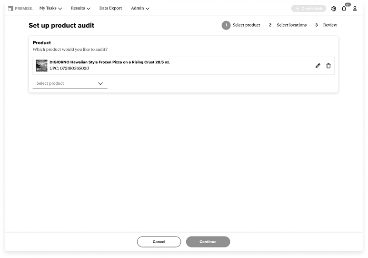This screenshot has height=258, width=368.
Task: Open the Admin menu
Action: (140, 8)
